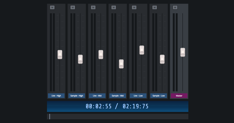
Task: Grab the Sample - High volume fader knob
Action: [80, 59]
